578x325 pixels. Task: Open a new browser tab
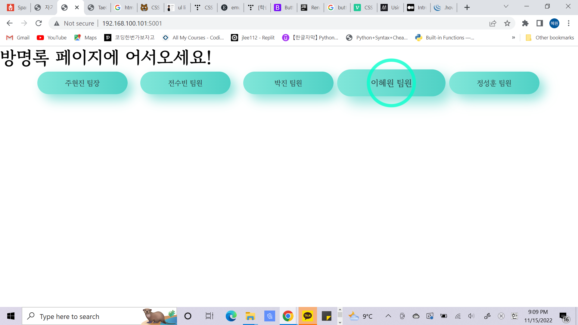pos(467,8)
